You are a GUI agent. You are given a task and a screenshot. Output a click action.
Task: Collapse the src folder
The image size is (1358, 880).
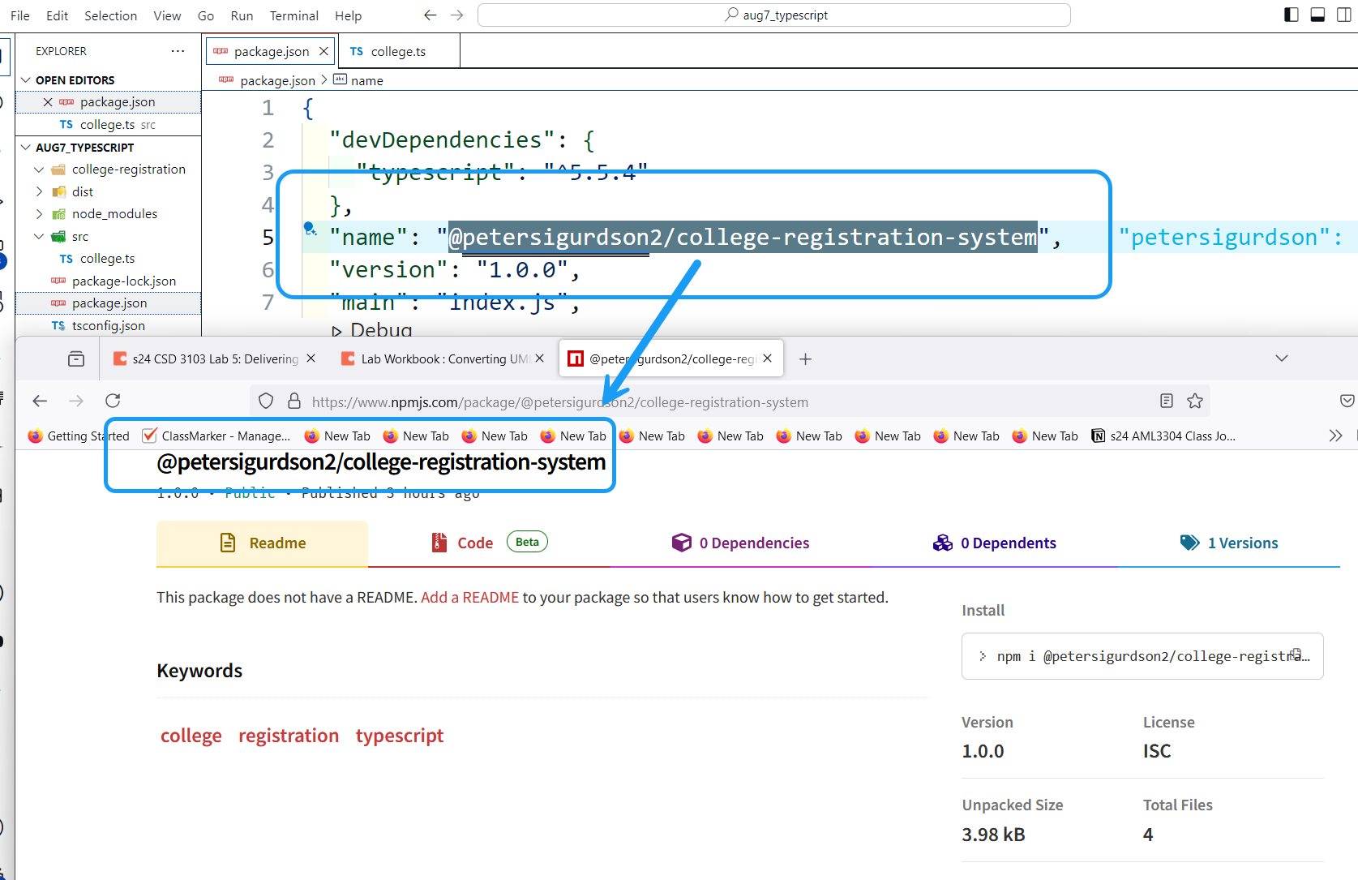pyautogui.click(x=39, y=236)
